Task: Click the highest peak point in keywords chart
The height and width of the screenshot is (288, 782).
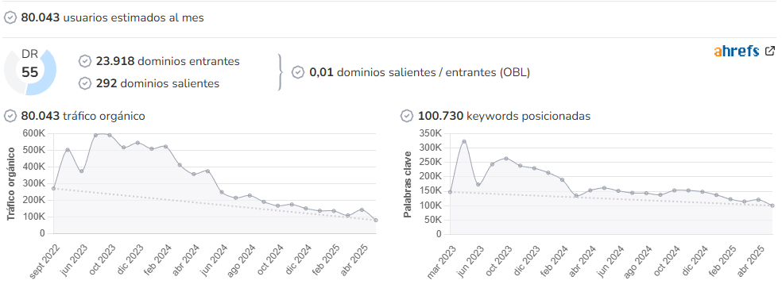Action: (x=464, y=141)
